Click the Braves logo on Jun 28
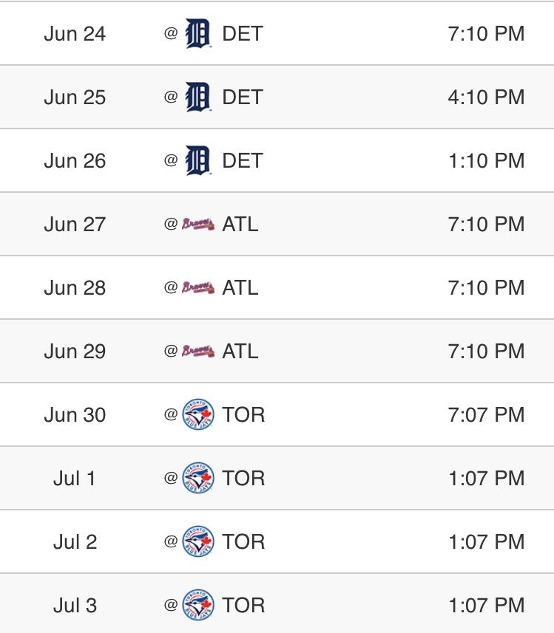Image resolution: width=554 pixels, height=633 pixels. tap(198, 288)
